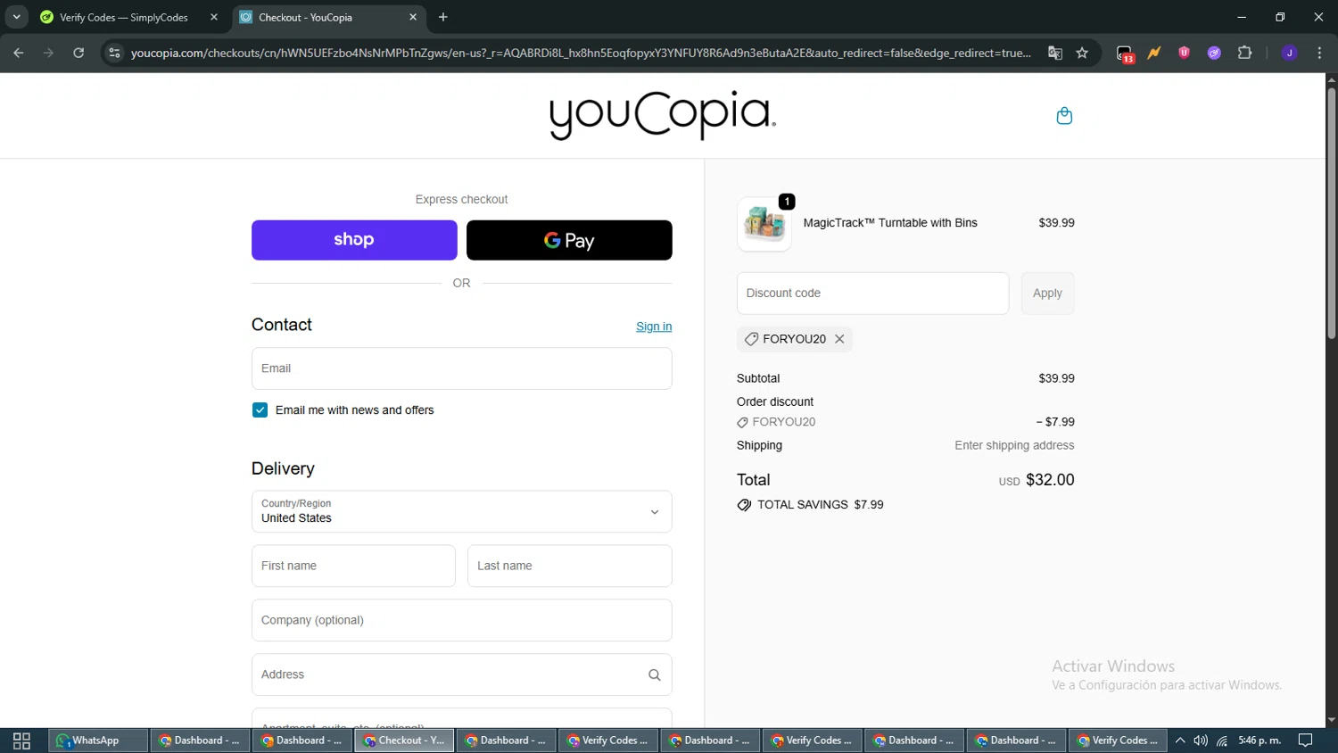Image resolution: width=1338 pixels, height=753 pixels.
Task: Click the purple circle extension icon
Action: tap(1214, 53)
